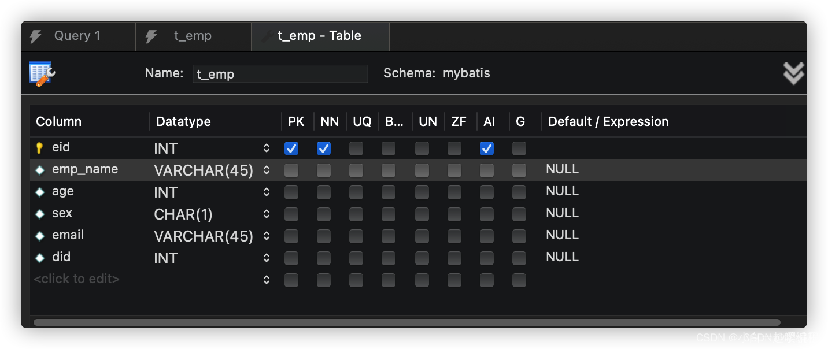Click the table editor wrench icon
The height and width of the screenshot is (349, 828).
tap(42, 73)
